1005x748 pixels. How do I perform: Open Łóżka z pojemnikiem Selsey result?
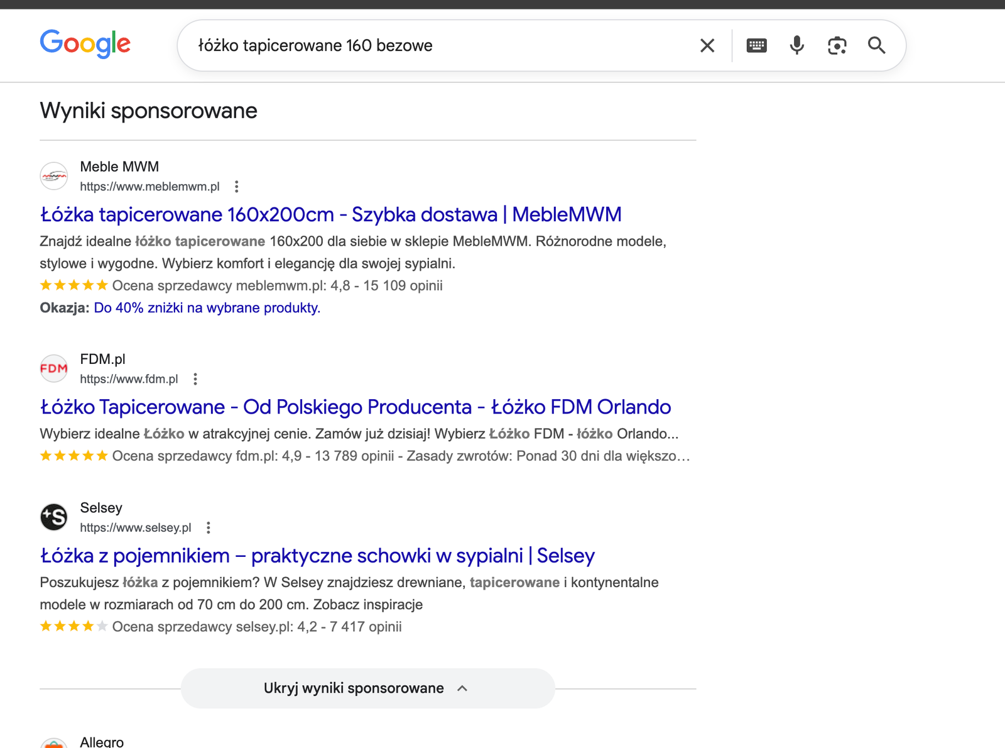pyautogui.click(x=317, y=556)
